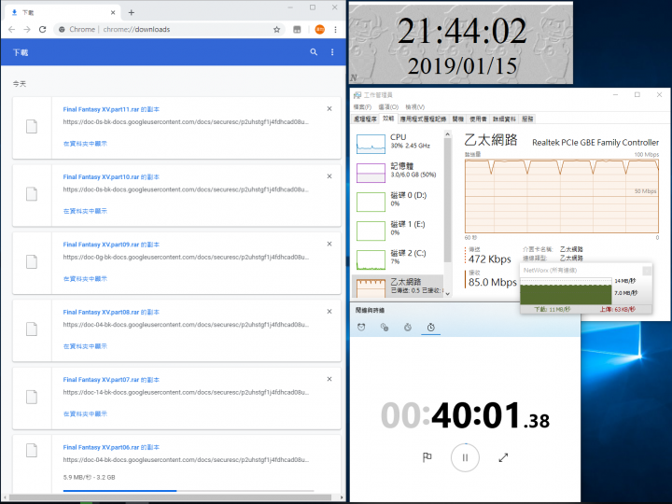Switch to Task Manager Startup tab
This screenshot has width=672, height=504.
tap(457, 119)
